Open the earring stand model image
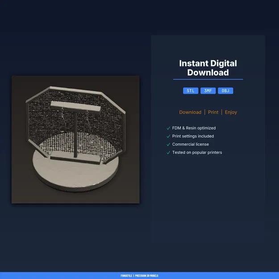279x279 pixels. click(75, 139)
